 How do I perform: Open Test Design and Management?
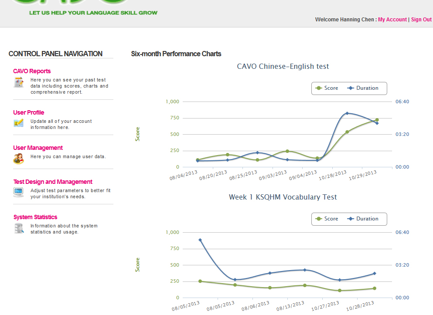[x=53, y=182]
